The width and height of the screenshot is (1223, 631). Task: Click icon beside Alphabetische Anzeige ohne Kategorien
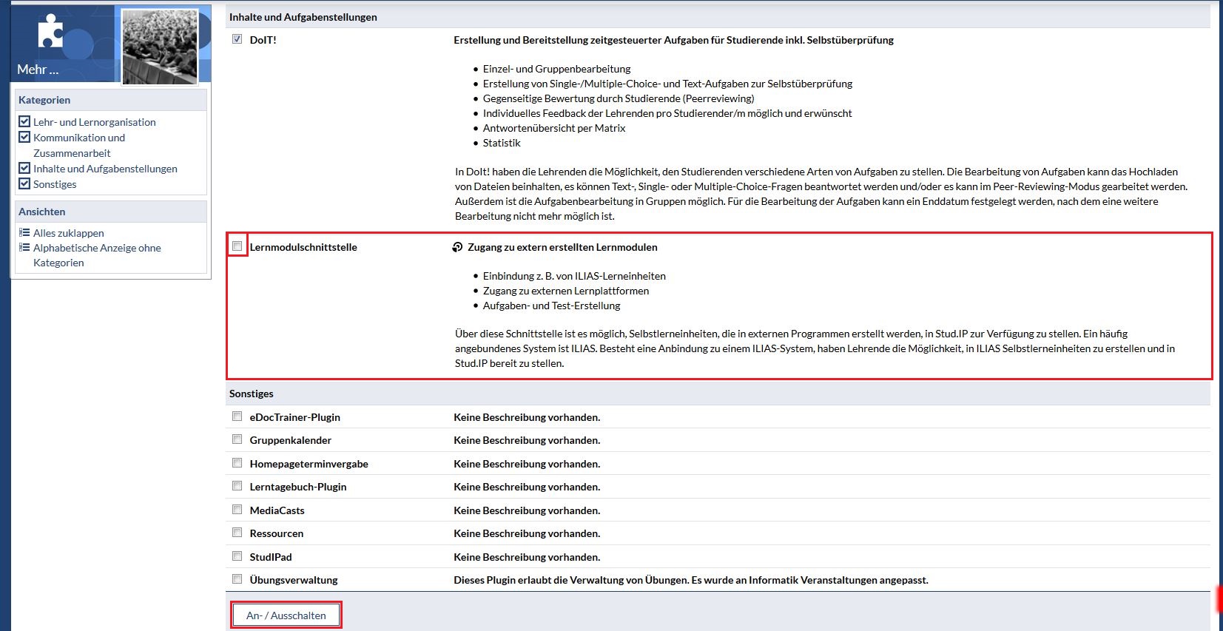[24, 247]
